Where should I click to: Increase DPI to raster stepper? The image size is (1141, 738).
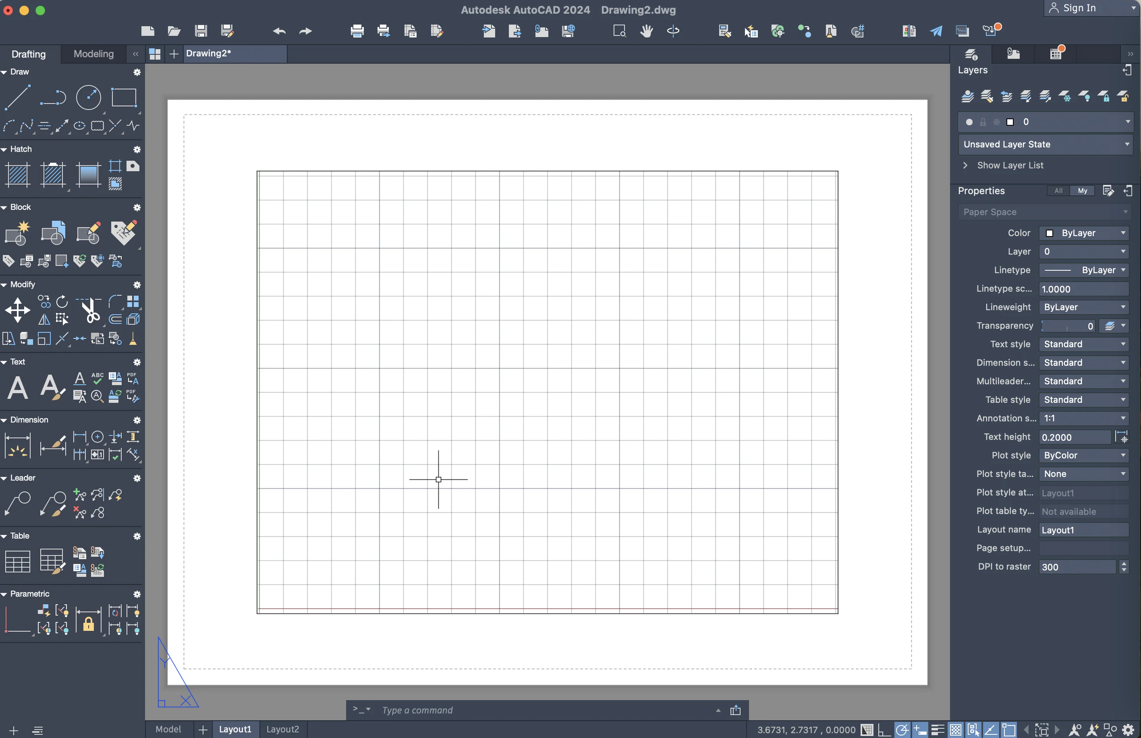coord(1124,563)
